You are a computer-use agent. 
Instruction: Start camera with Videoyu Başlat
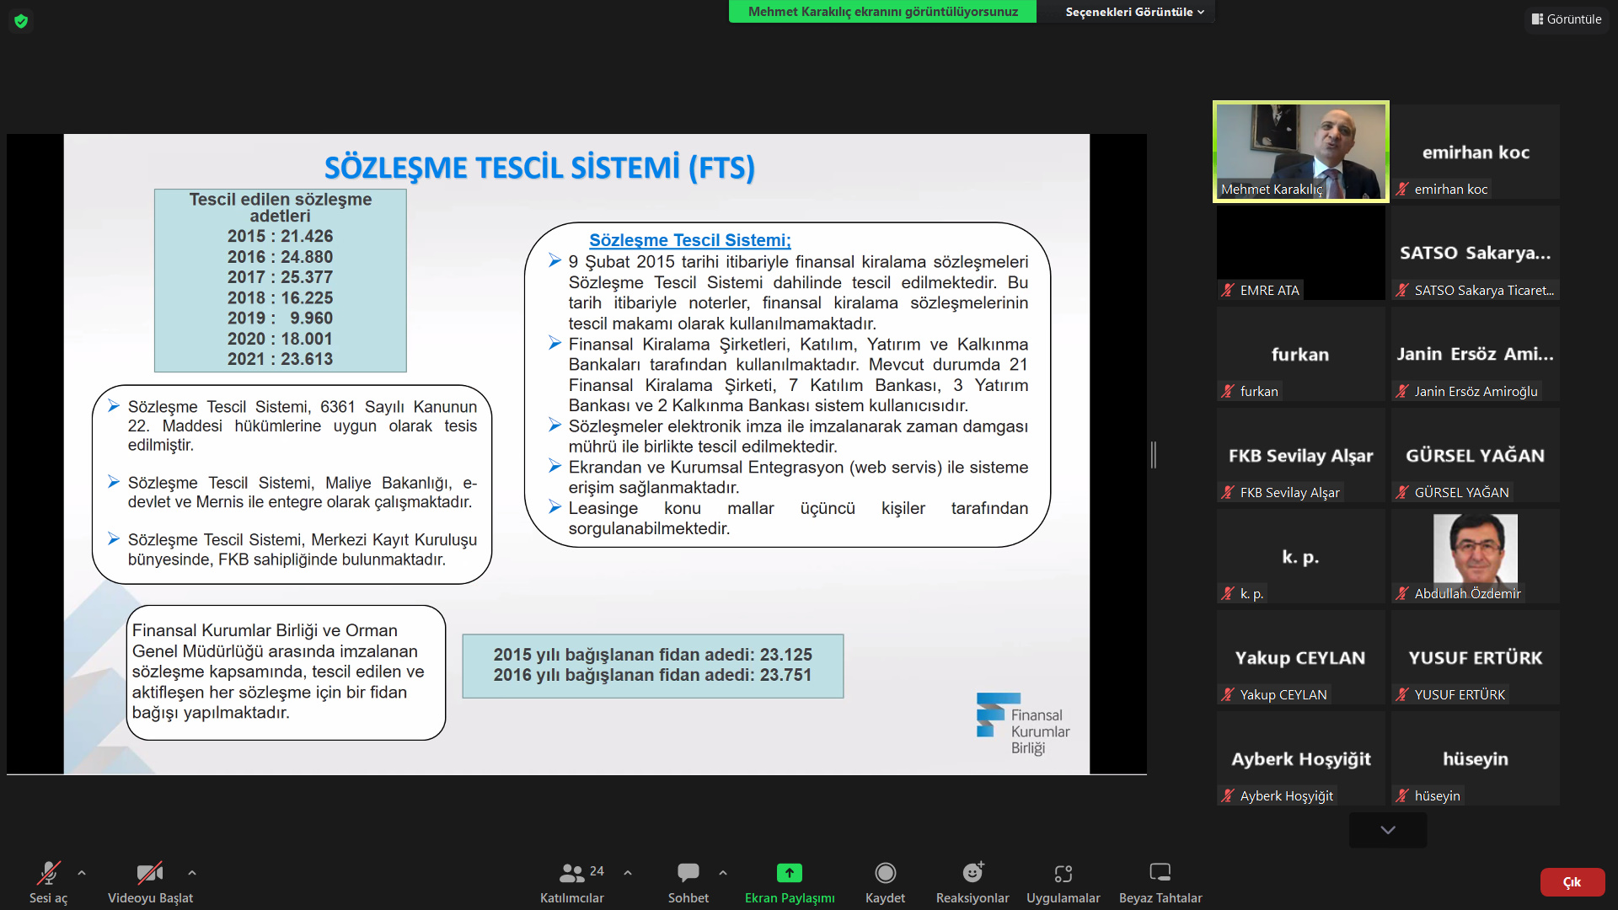[x=150, y=874]
